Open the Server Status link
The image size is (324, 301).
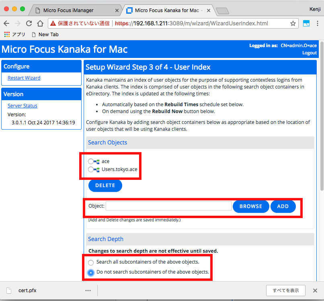tap(23, 106)
